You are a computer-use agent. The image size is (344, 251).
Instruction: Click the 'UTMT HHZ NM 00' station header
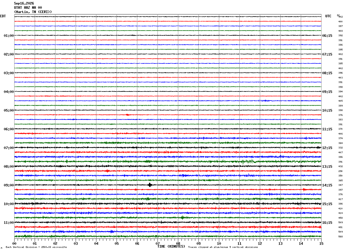(x=28, y=8)
